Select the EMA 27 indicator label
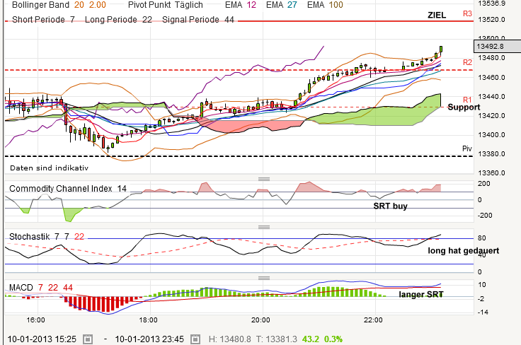The height and width of the screenshot is (345, 521). [282, 5]
